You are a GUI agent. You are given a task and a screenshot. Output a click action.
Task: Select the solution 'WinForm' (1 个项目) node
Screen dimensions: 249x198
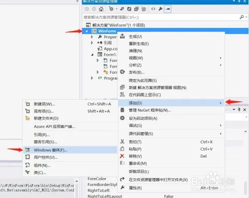point(119,25)
